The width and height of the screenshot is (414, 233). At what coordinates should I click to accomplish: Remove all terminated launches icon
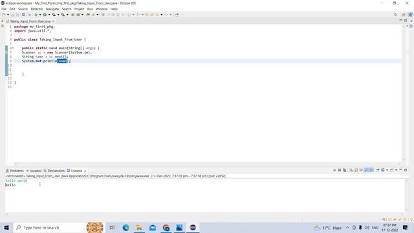pos(345,170)
